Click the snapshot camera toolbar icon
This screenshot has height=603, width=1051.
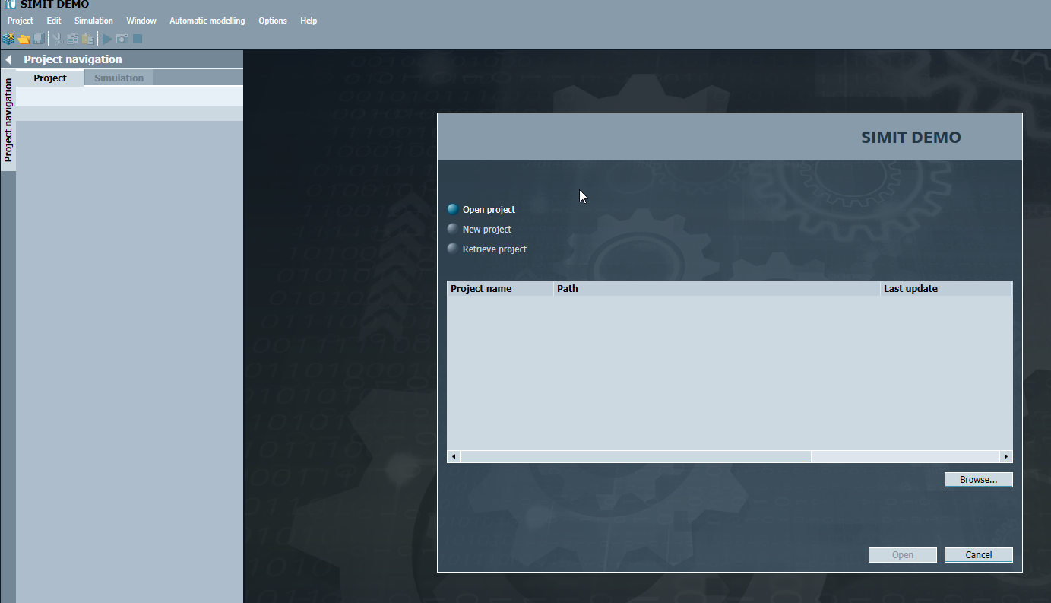coord(122,39)
